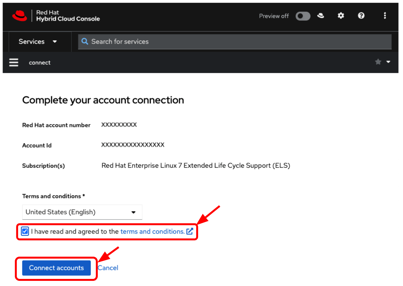Click the Red Hat Enterprise Linux 7 subscription text
This screenshot has height=286, width=403.
(x=196, y=166)
